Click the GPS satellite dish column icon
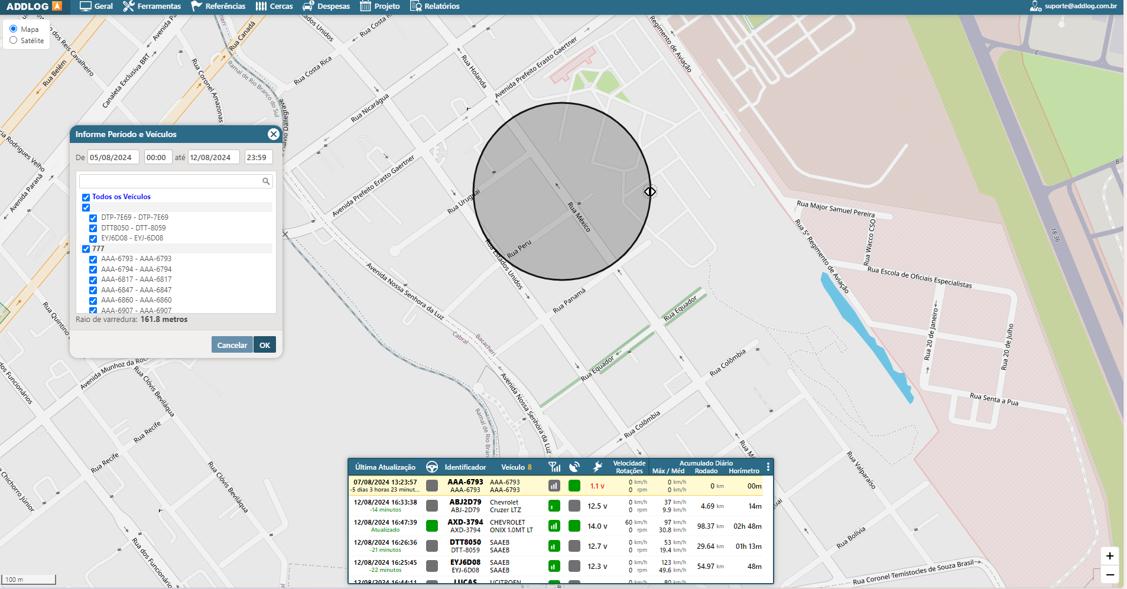The width and height of the screenshot is (1127, 589). click(x=574, y=467)
